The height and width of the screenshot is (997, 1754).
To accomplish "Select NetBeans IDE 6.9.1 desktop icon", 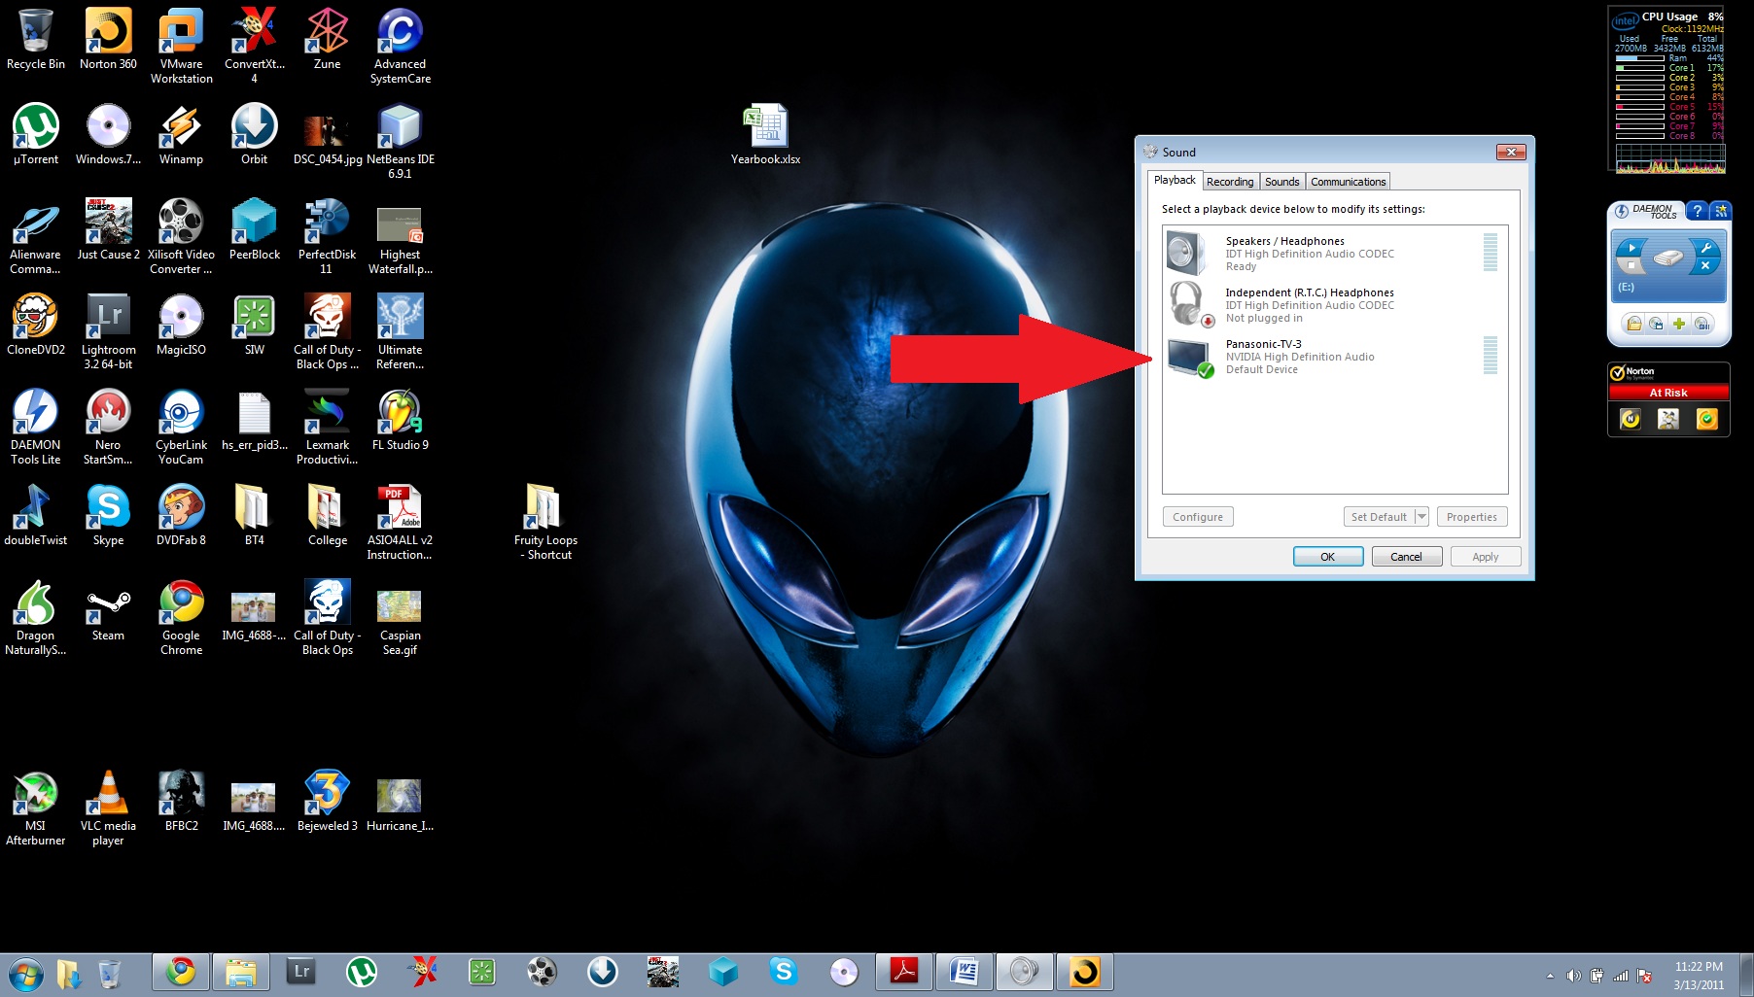I will point(401,142).
